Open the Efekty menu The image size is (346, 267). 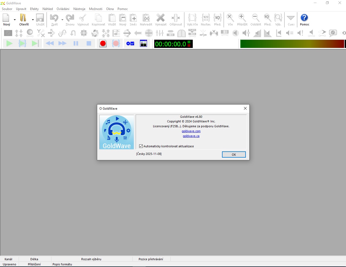coord(34,9)
